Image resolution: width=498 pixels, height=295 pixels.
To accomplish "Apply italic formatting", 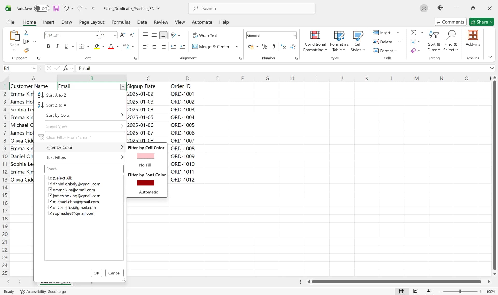I will coord(57,46).
